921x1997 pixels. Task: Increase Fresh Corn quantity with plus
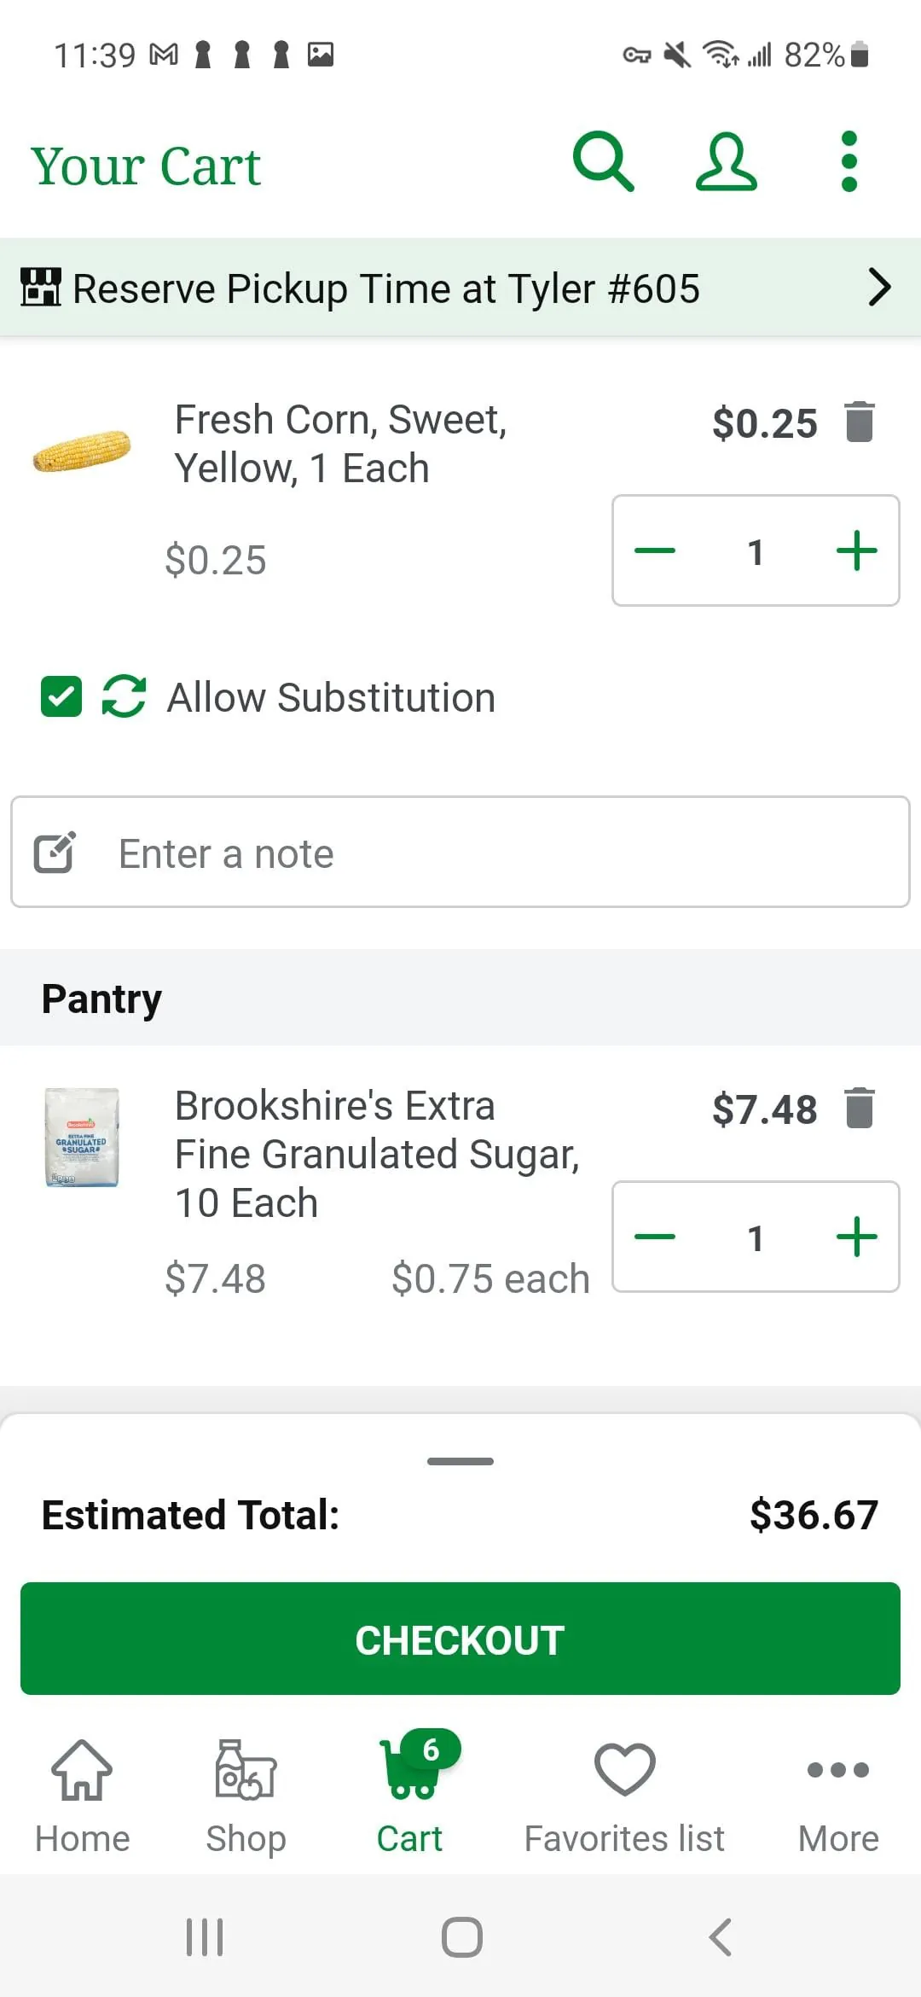pos(856,550)
